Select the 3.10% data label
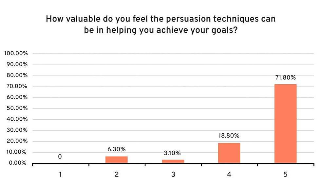321x185 pixels. click(x=172, y=153)
